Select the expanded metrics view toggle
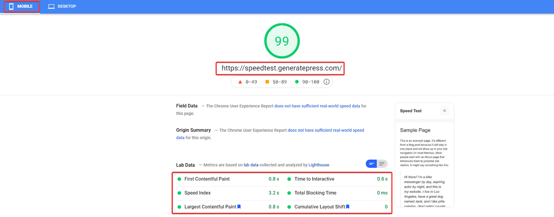Image resolution: width=554 pixels, height=217 pixels. pos(382,164)
